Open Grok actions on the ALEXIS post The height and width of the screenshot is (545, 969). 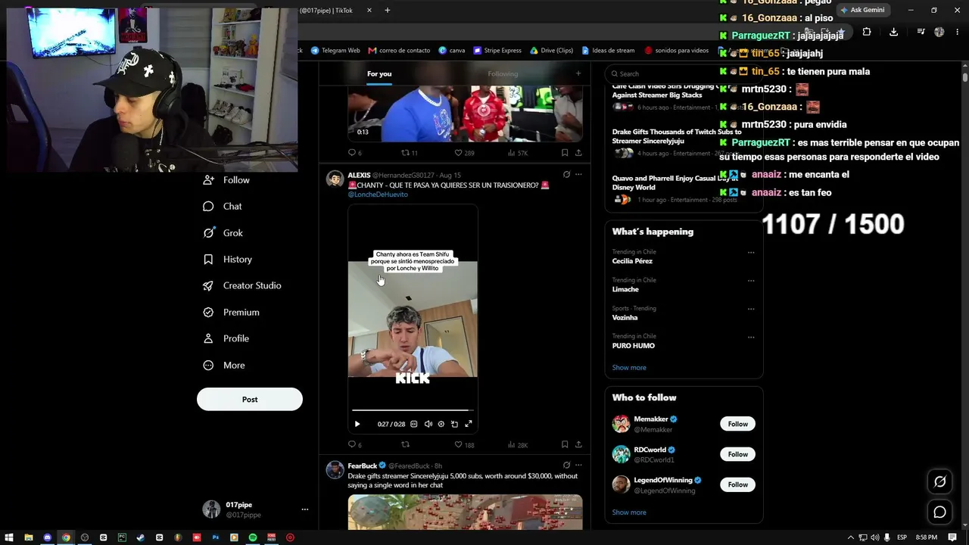(566, 175)
